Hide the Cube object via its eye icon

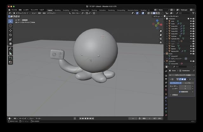191,24
